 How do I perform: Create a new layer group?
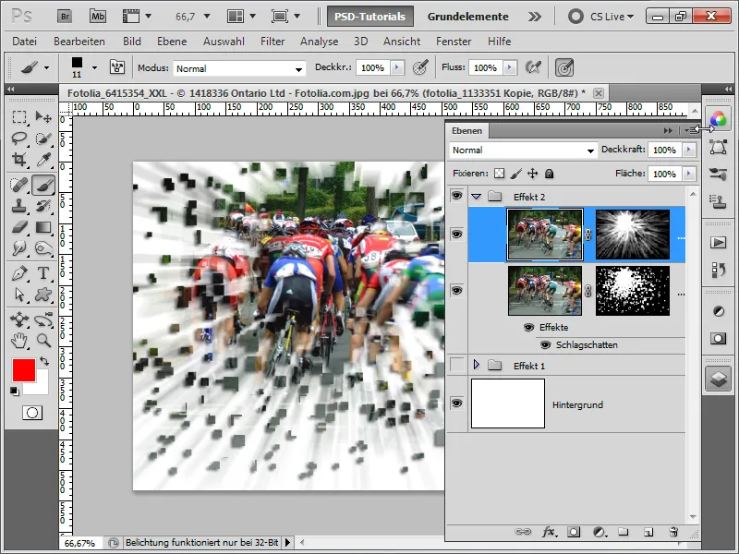623,532
